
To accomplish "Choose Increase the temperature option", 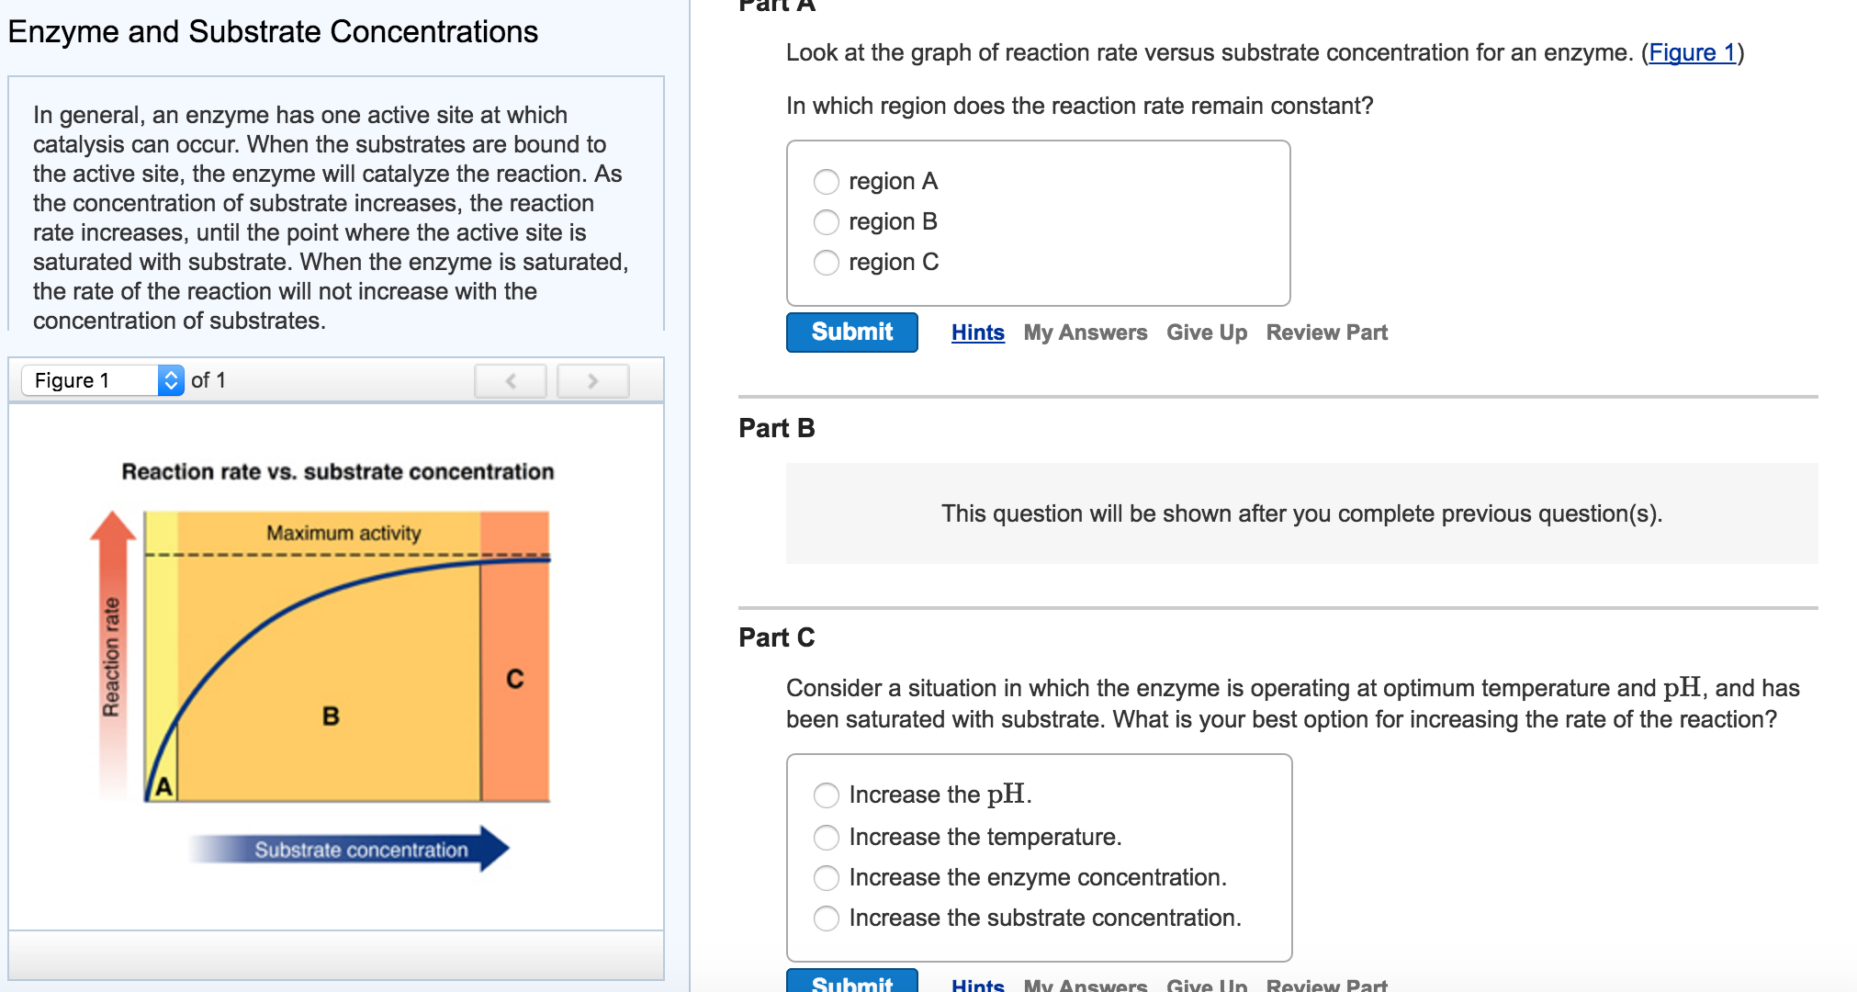I will pyautogui.click(x=827, y=837).
